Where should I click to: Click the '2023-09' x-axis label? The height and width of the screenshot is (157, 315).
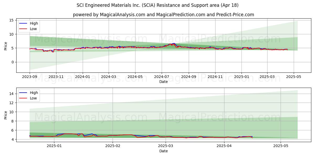click(x=30, y=77)
